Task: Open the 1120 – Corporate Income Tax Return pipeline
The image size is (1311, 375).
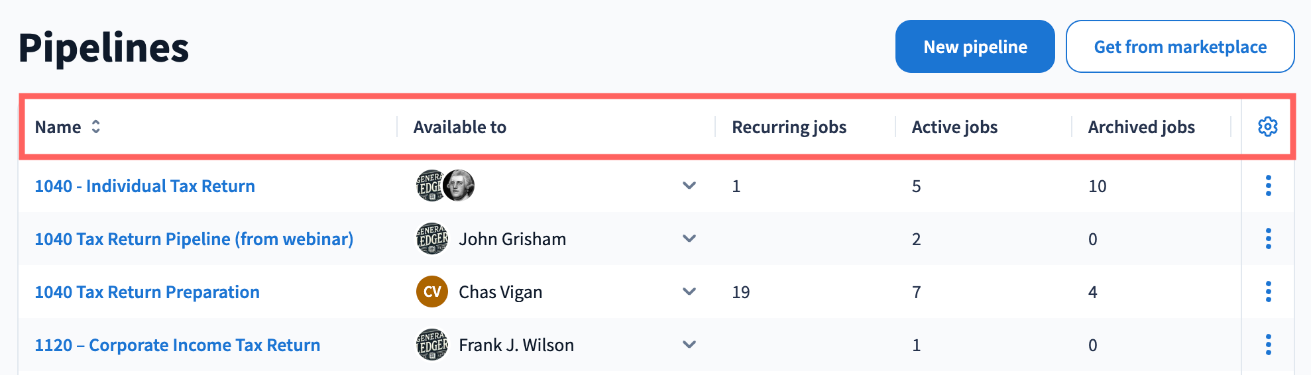Action: pos(178,345)
